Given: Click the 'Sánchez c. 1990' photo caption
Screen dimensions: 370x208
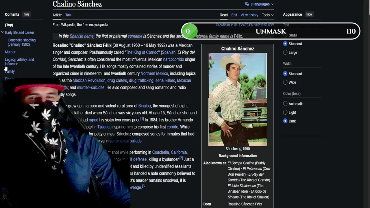Looking at the screenshot, I should coord(238,149).
